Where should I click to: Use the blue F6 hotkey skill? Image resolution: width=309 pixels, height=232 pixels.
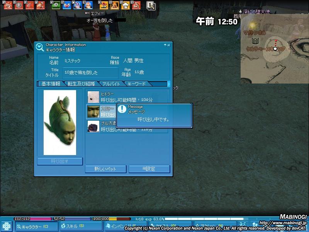point(66,5)
